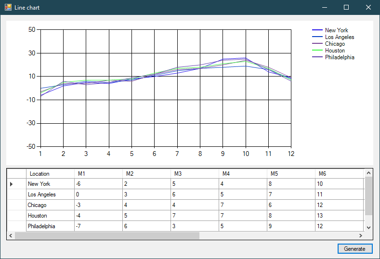Click the horizontal scrollbar thumb of the grid
This screenshot has height=259, width=380.
tap(107, 235)
